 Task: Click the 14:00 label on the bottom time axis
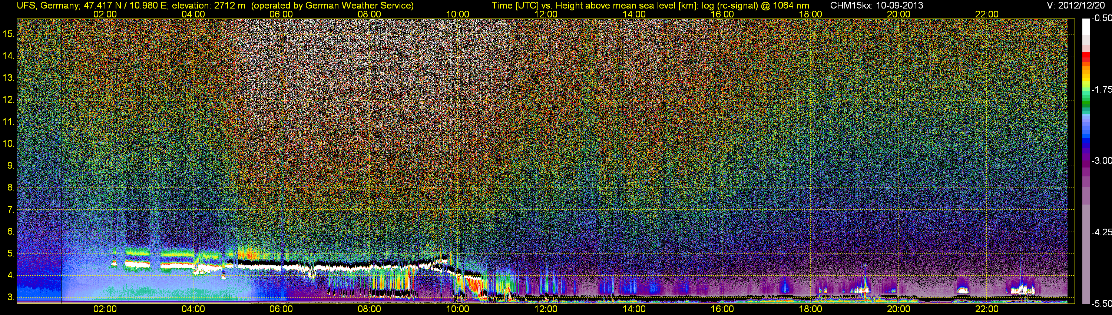(x=634, y=309)
